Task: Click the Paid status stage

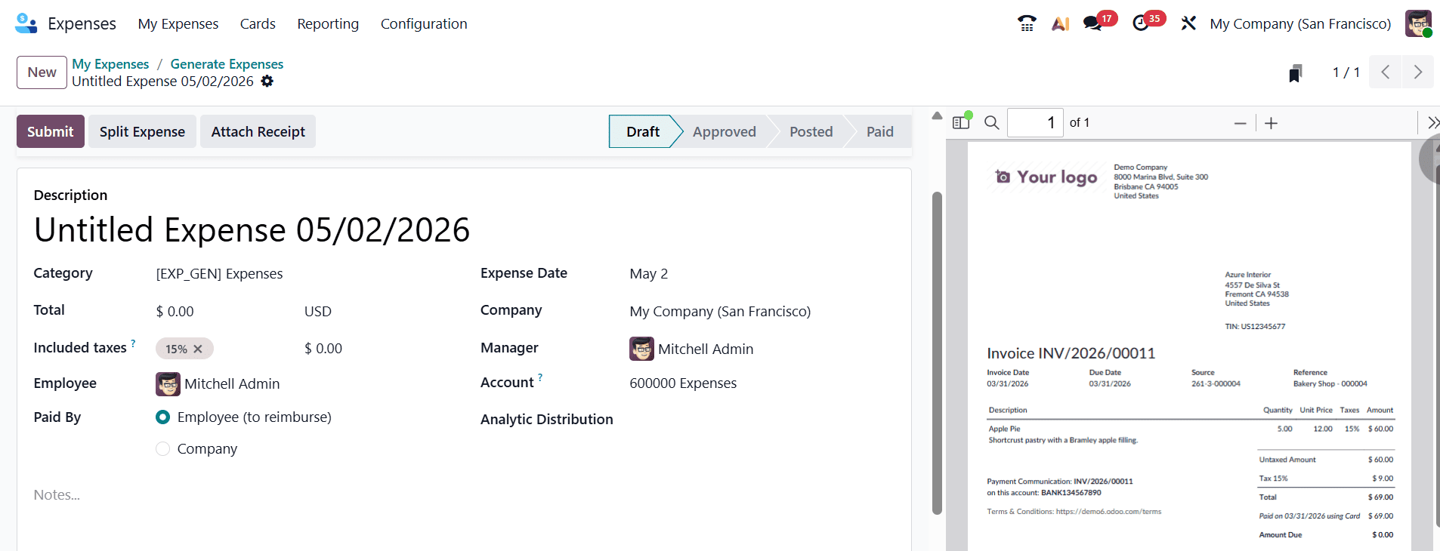Action: tap(879, 131)
